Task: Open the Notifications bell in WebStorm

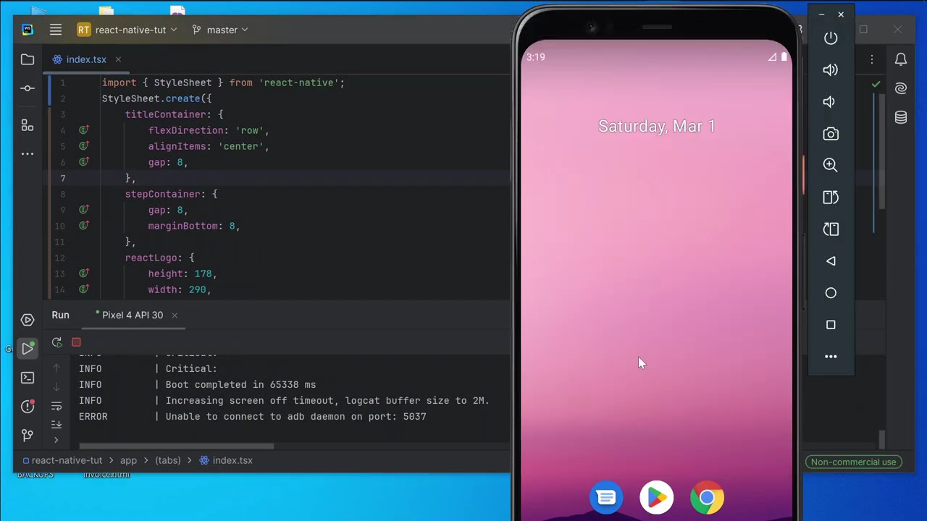Action: click(x=901, y=59)
